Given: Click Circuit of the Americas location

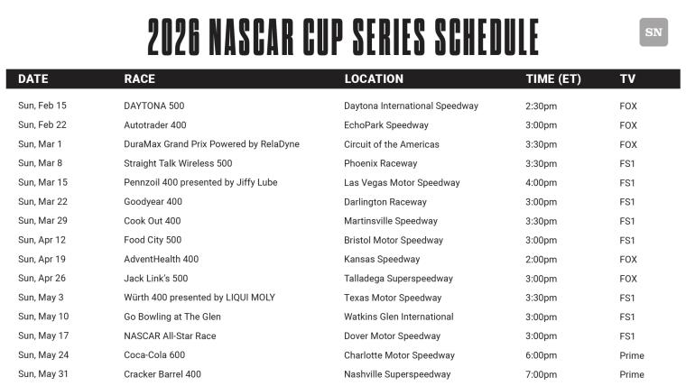Looking at the screenshot, I should (391, 144).
